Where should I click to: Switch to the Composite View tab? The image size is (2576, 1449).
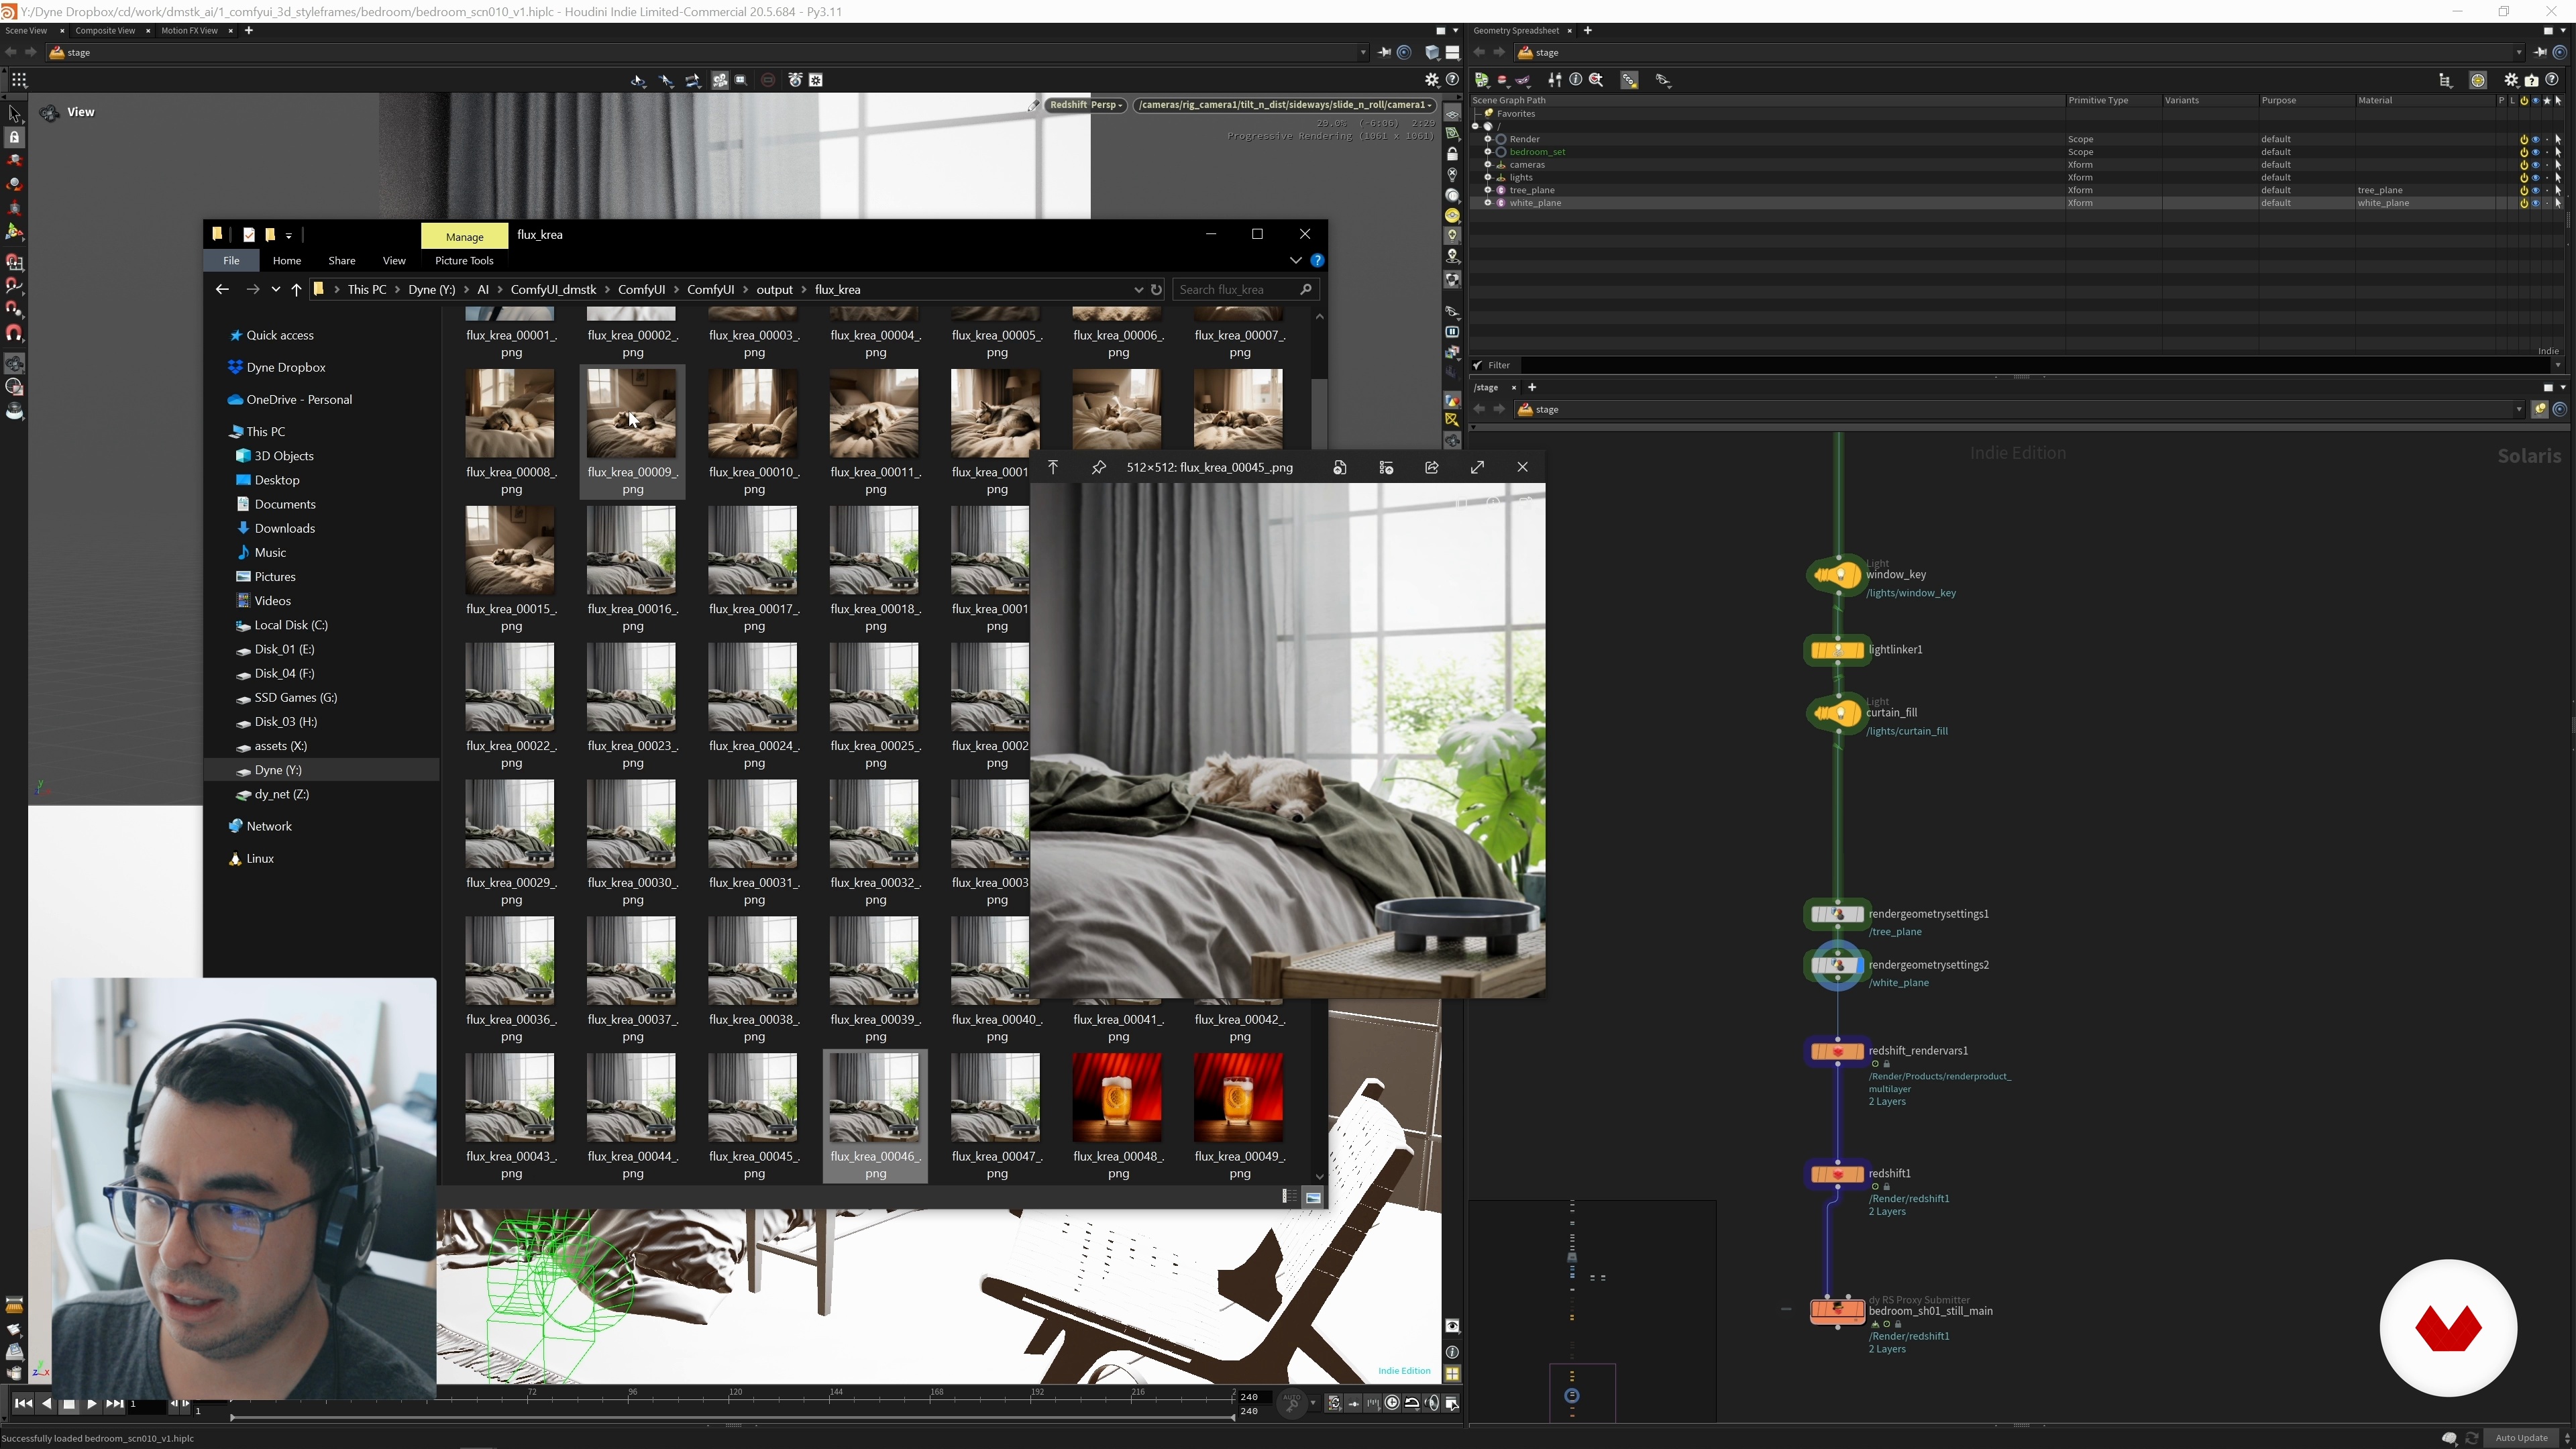point(105,31)
